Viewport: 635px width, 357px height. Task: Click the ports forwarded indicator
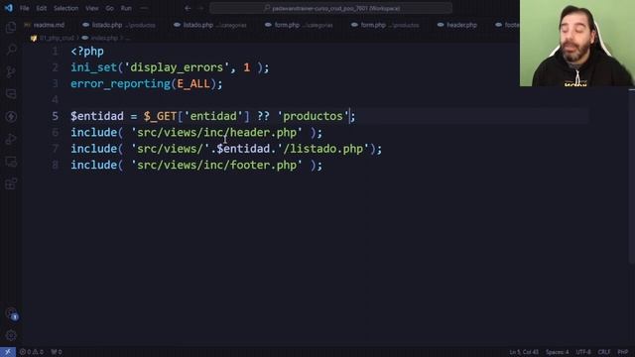[x=57, y=352]
